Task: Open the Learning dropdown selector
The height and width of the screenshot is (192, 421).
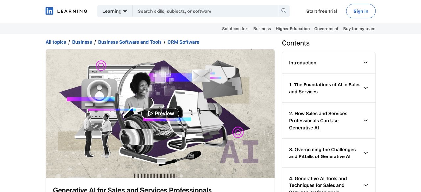Action: [115, 11]
